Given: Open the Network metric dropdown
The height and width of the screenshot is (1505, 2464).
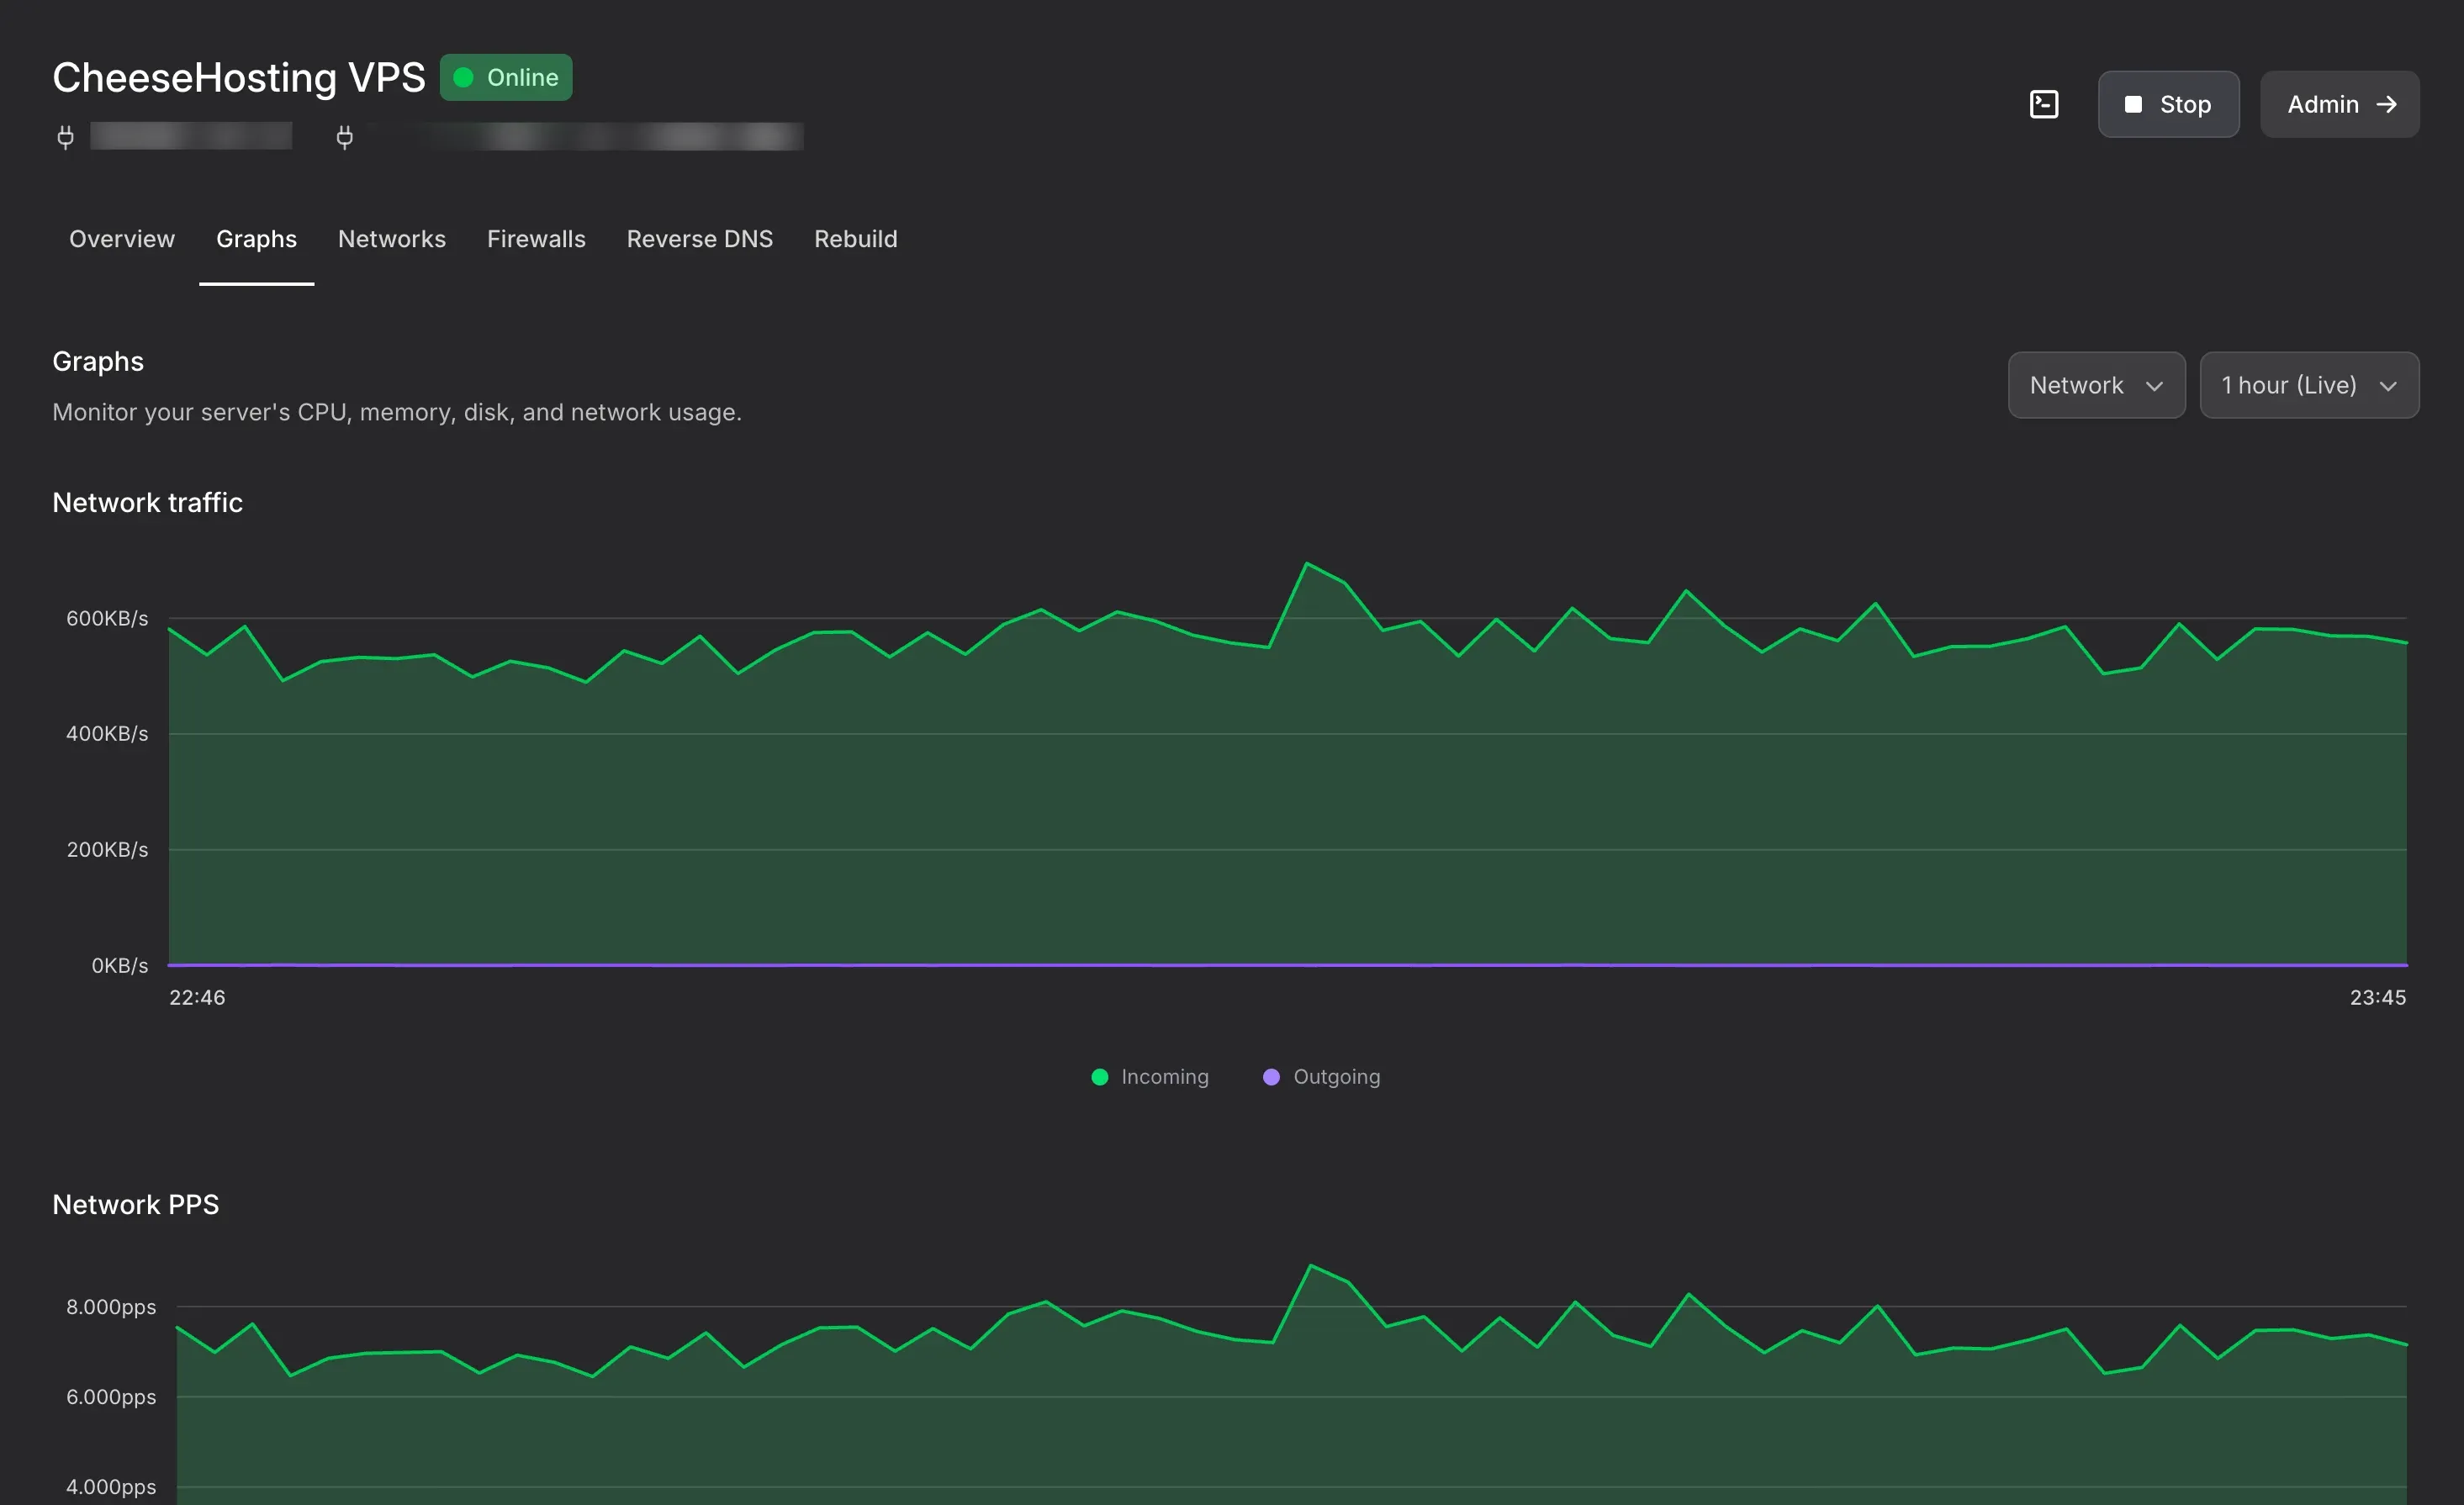Looking at the screenshot, I should point(2096,385).
